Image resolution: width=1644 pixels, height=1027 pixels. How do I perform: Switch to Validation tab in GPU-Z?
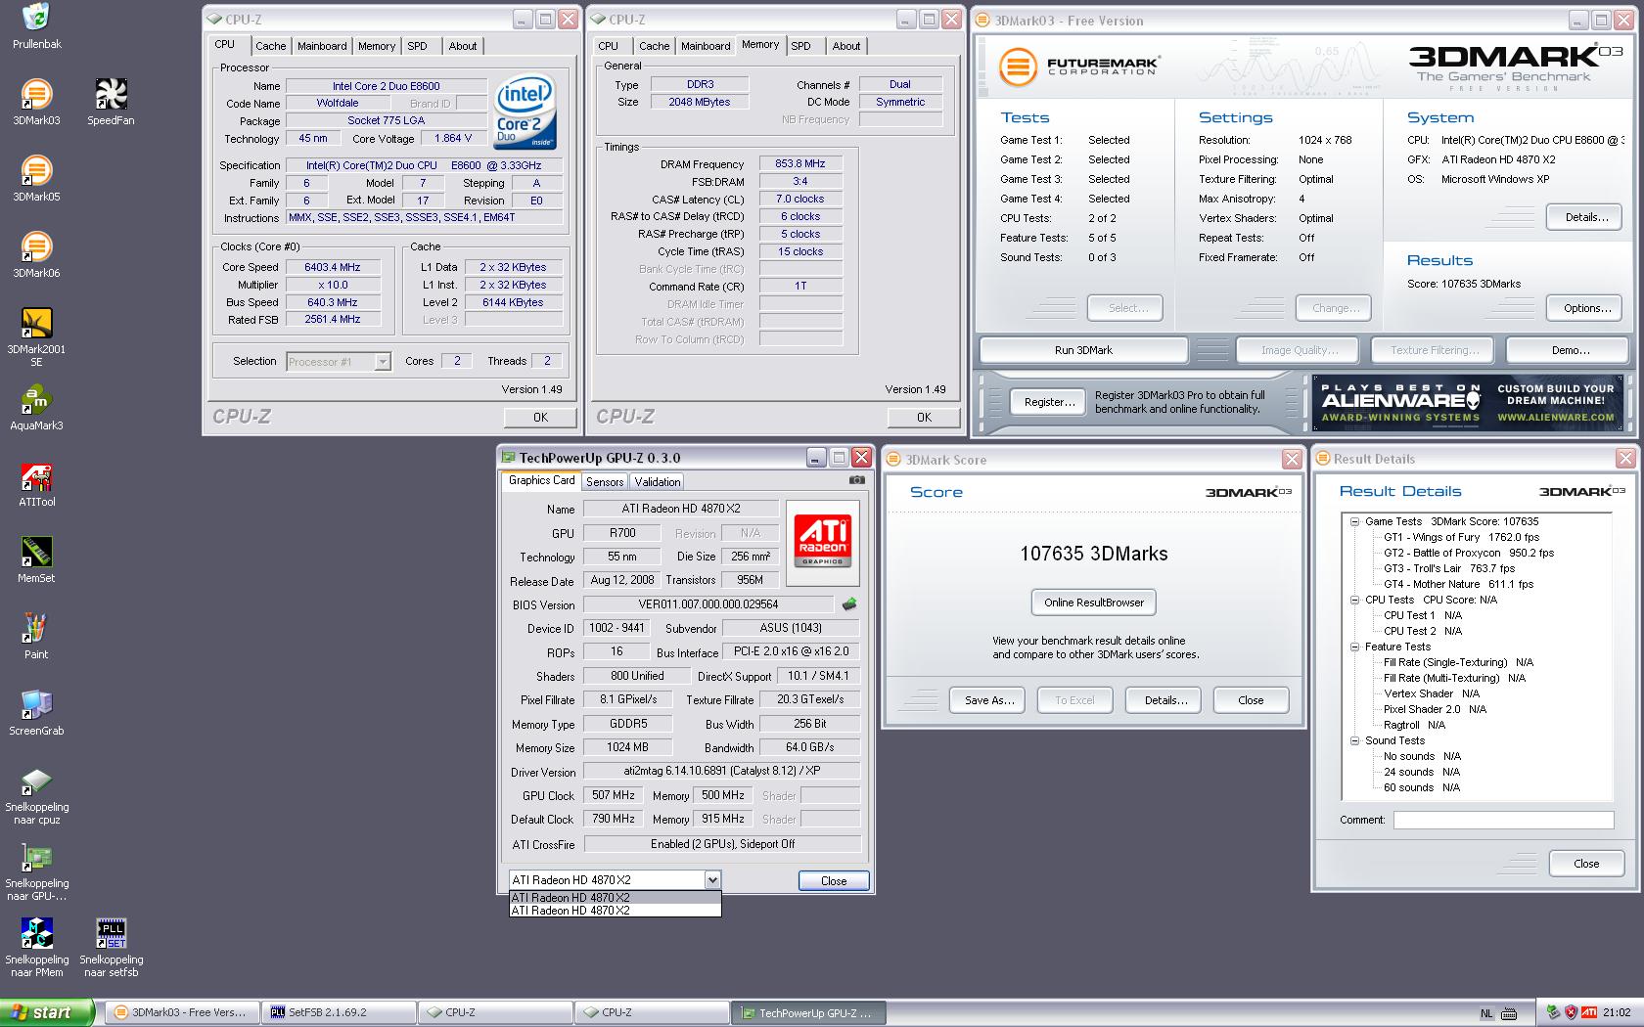(658, 481)
